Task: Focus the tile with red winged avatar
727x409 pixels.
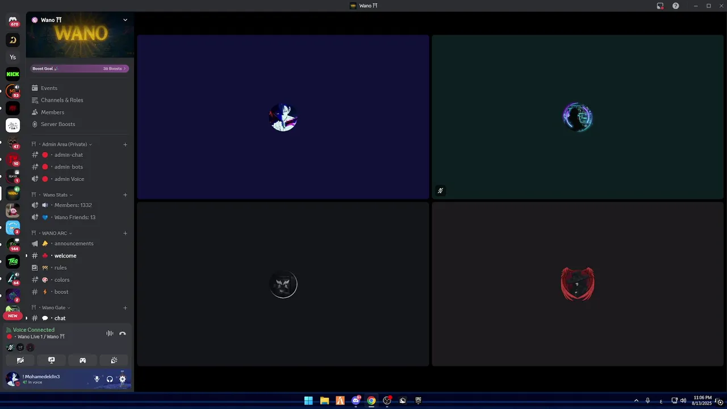Action: point(578,284)
